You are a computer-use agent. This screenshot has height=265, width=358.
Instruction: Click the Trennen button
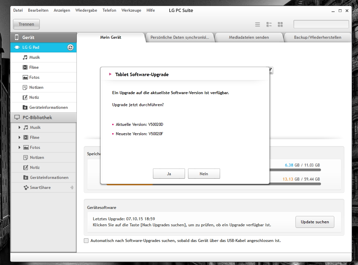click(26, 24)
